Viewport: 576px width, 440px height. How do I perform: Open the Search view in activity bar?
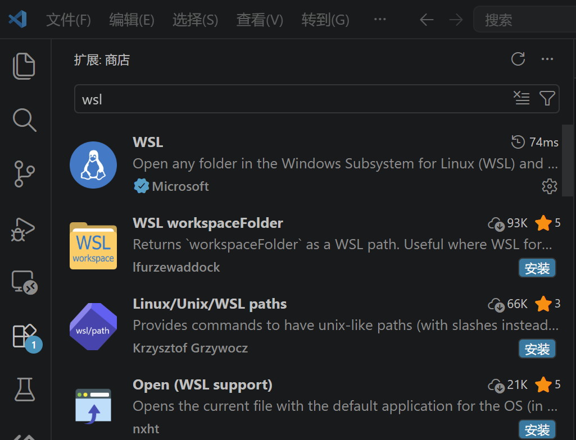pyautogui.click(x=24, y=120)
